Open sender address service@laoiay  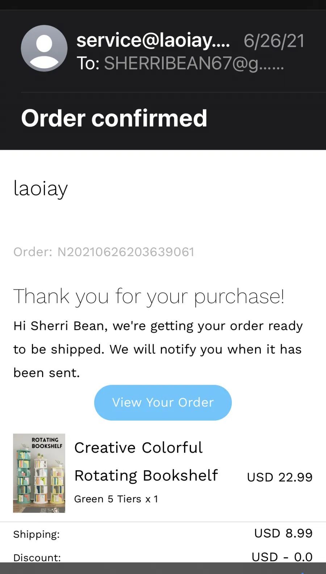pyautogui.click(x=153, y=40)
